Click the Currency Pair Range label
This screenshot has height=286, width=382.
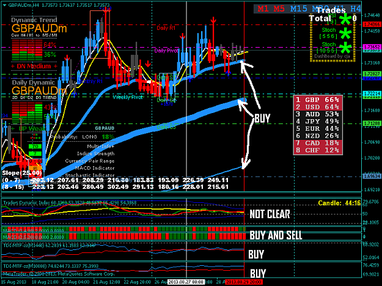90,161
